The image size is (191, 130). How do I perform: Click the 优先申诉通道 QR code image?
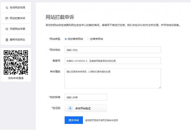point(16,63)
